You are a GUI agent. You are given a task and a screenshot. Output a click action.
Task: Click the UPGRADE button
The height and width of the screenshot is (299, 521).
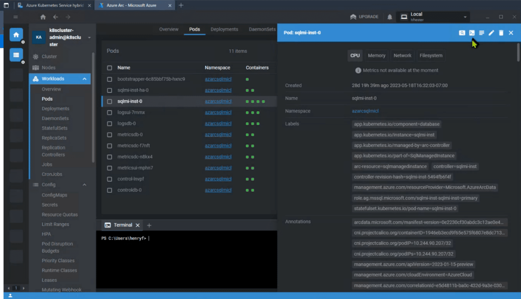tap(364, 17)
